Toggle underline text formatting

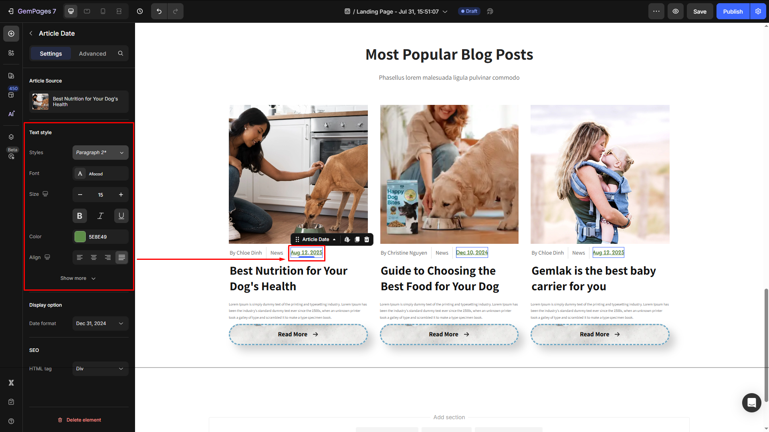tap(121, 216)
